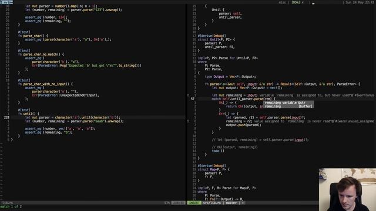Click the 'struct Until<P, P2> {' line

point(216,39)
